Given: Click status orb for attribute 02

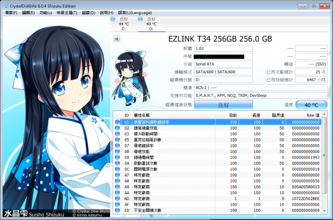Looking at the screenshot, I should pyautogui.click(x=117, y=128).
